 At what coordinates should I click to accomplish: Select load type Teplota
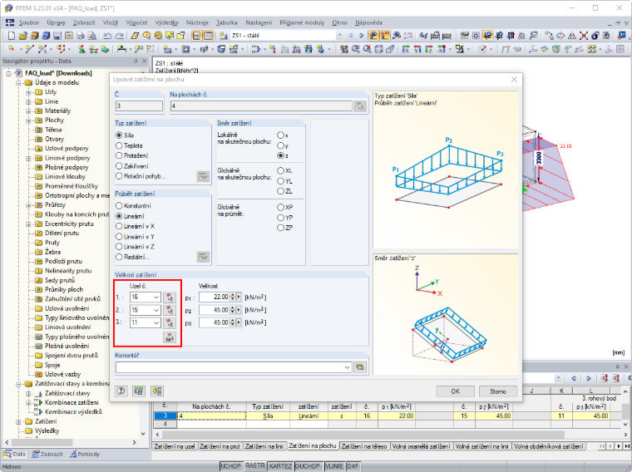click(x=119, y=145)
